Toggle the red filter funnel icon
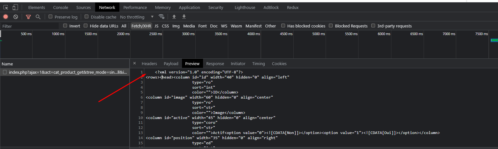498x149 pixels. click(28, 17)
